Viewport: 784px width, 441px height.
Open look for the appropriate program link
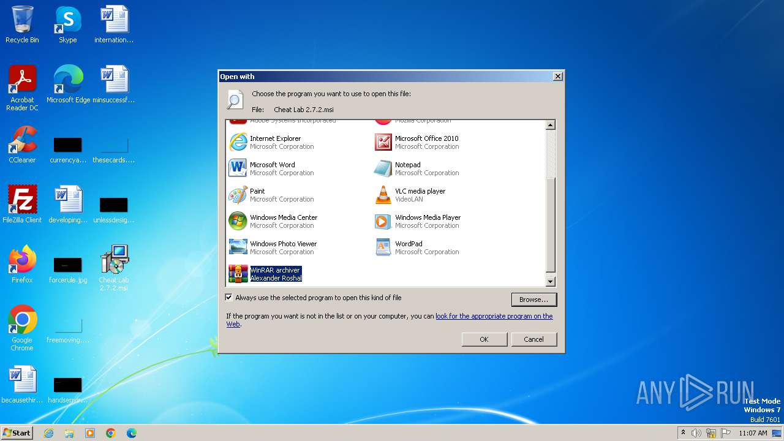coord(494,316)
